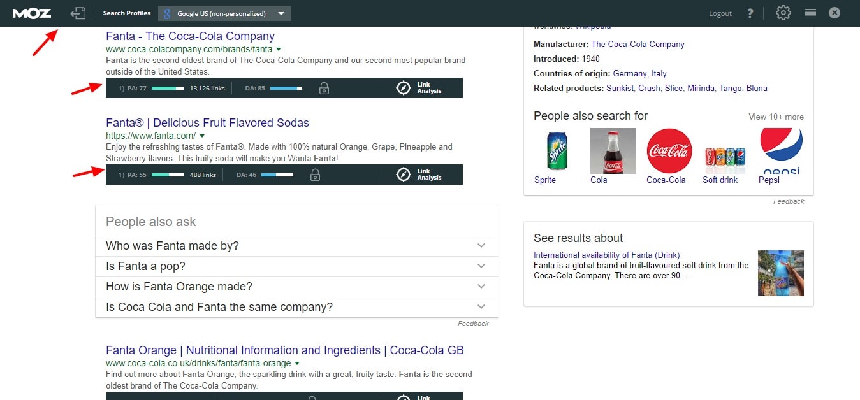Open MozBar help question mark icon
The width and height of the screenshot is (860, 400).
click(750, 13)
